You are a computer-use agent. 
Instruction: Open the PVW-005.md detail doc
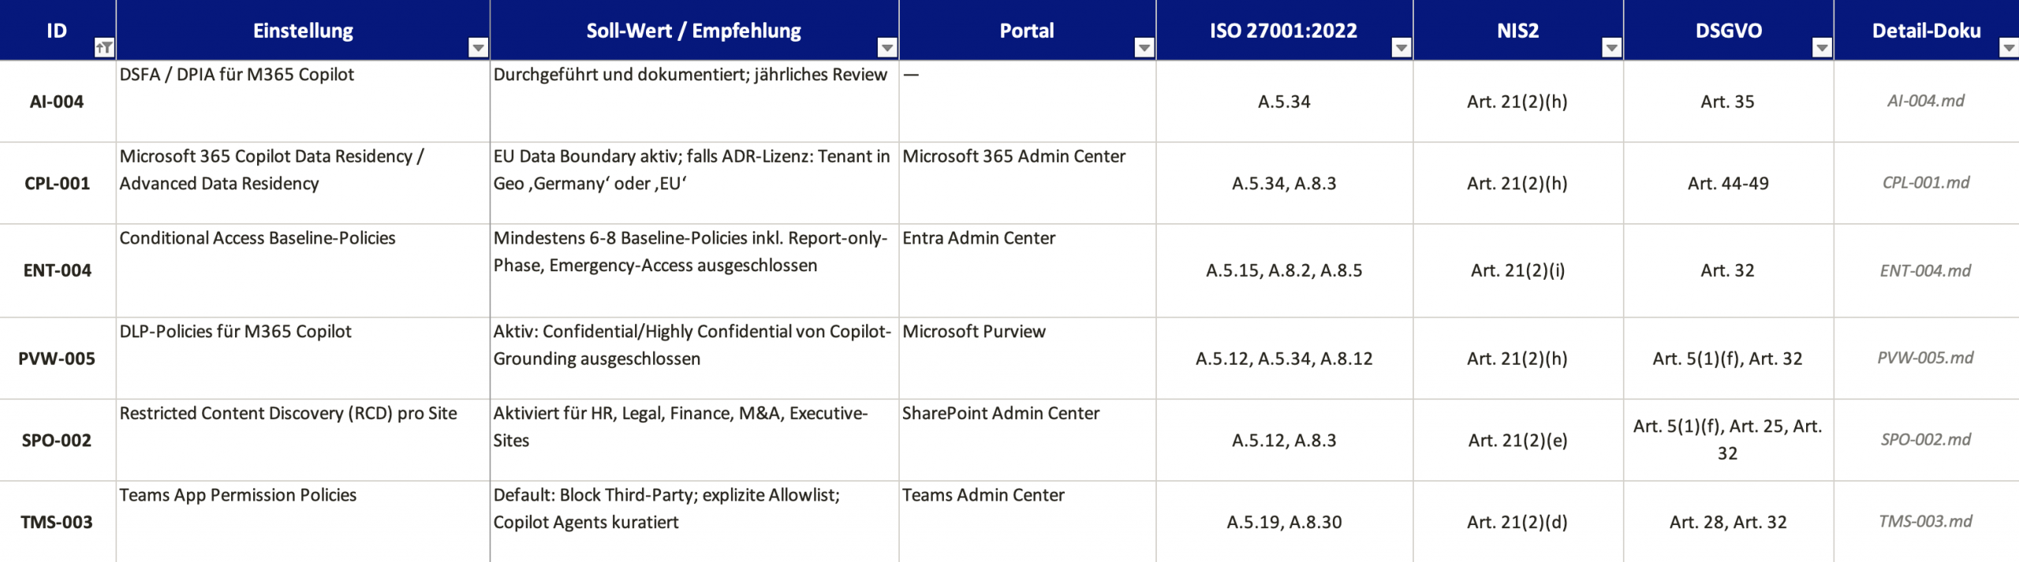pyautogui.click(x=1925, y=358)
